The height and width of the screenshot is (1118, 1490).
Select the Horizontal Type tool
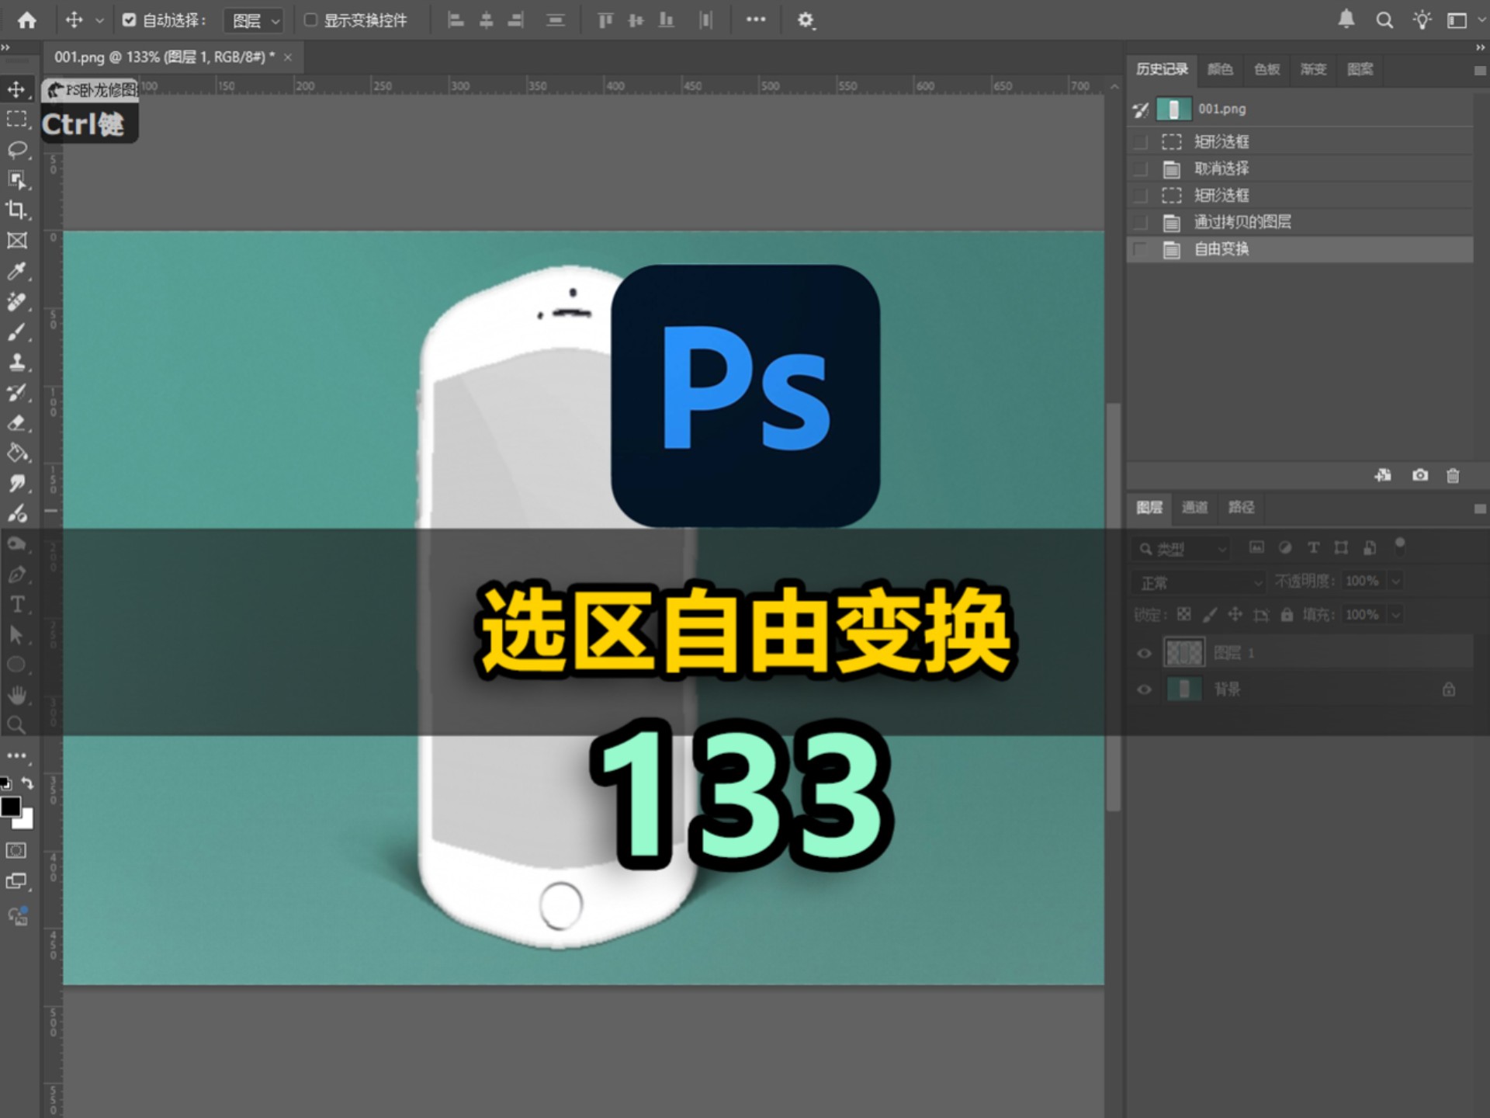(16, 605)
